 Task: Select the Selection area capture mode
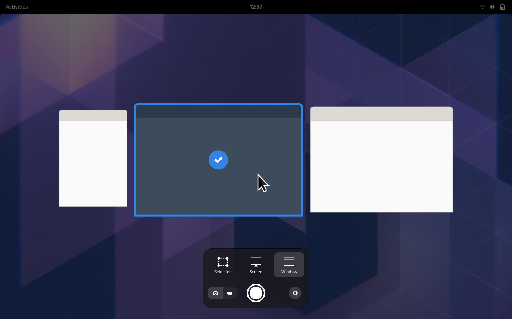(223, 265)
